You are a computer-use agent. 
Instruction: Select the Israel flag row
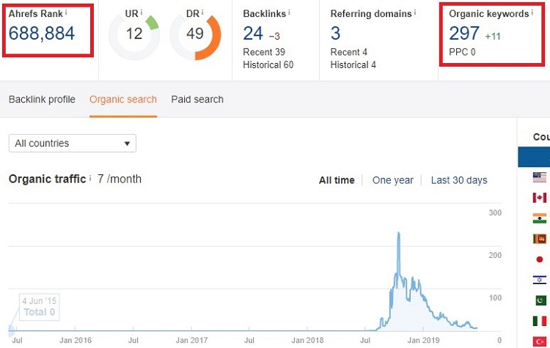[540, 280]
